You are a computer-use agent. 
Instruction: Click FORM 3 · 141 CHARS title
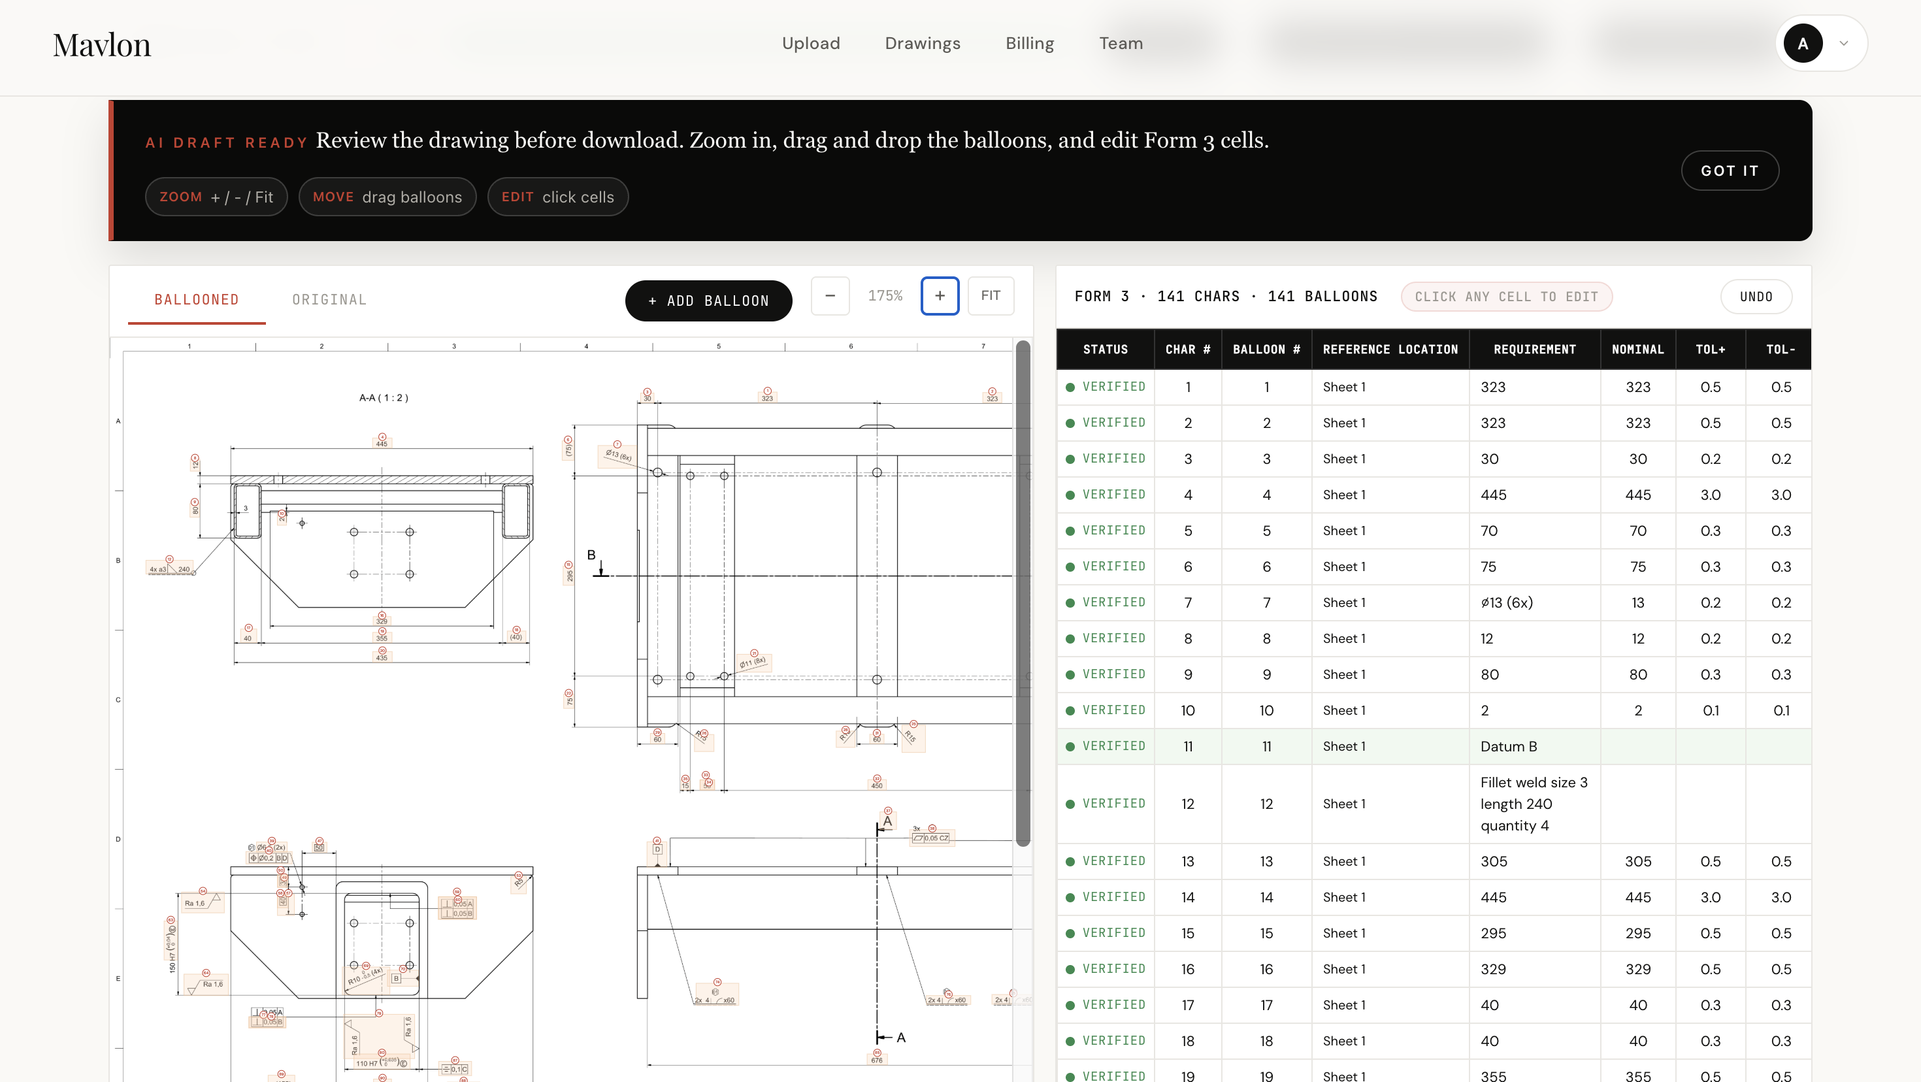point(1225,296)
